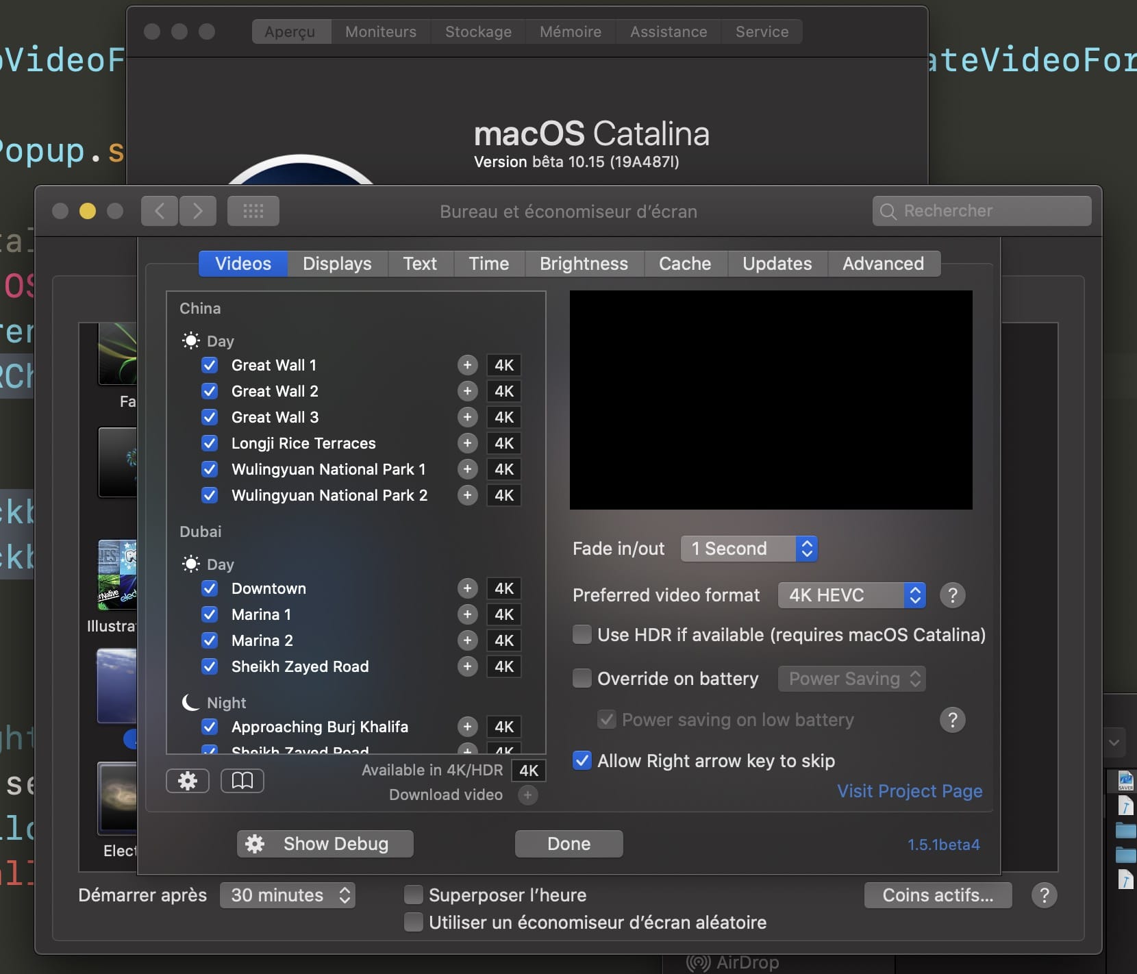Click the plus icon for Approaching Burj Khalifa
The image size is (1137, 974).
coord(467,727)
